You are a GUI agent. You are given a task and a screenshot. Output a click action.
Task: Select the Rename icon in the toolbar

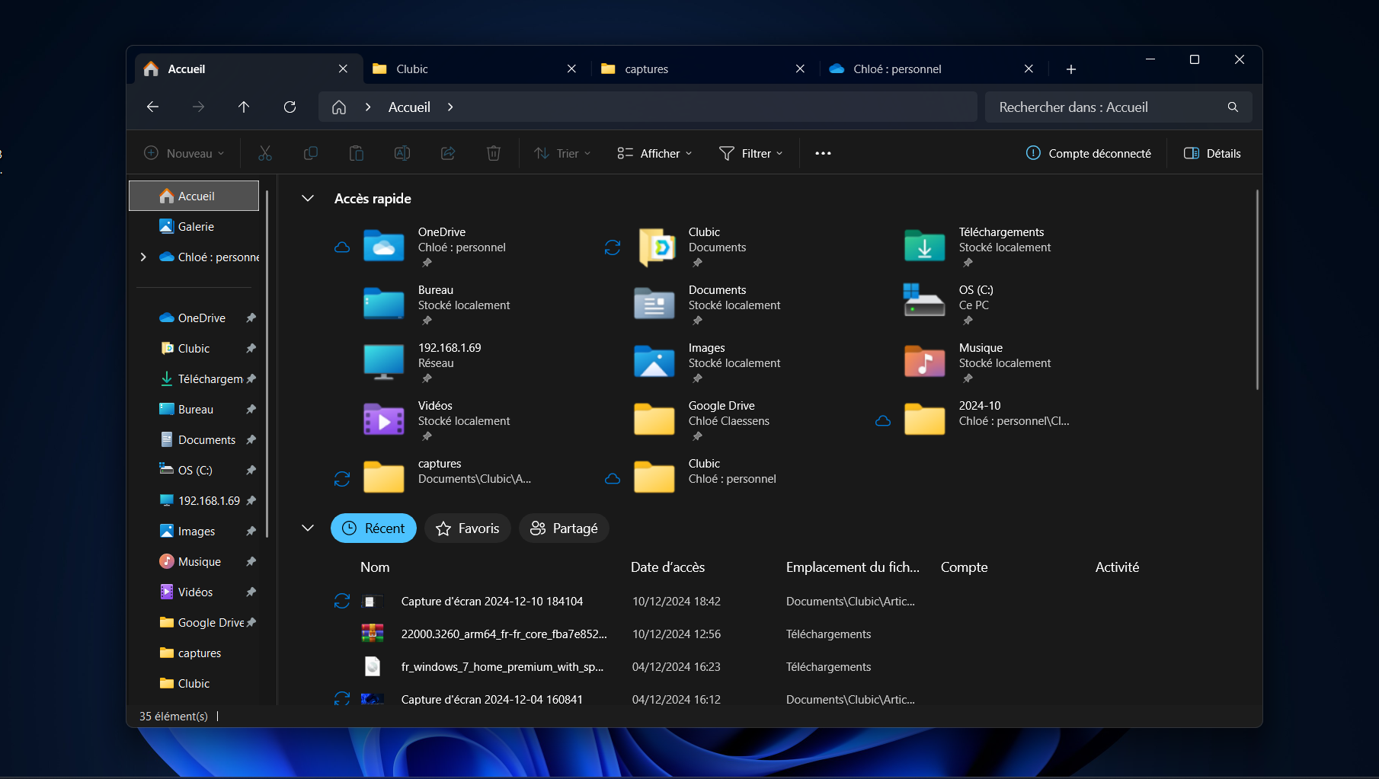click(402, 153)
